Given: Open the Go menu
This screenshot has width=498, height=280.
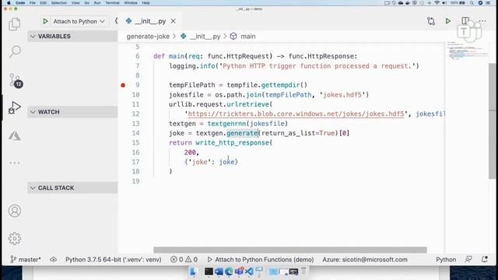Looking at the screenshot, I should click(x=86, y=3).
